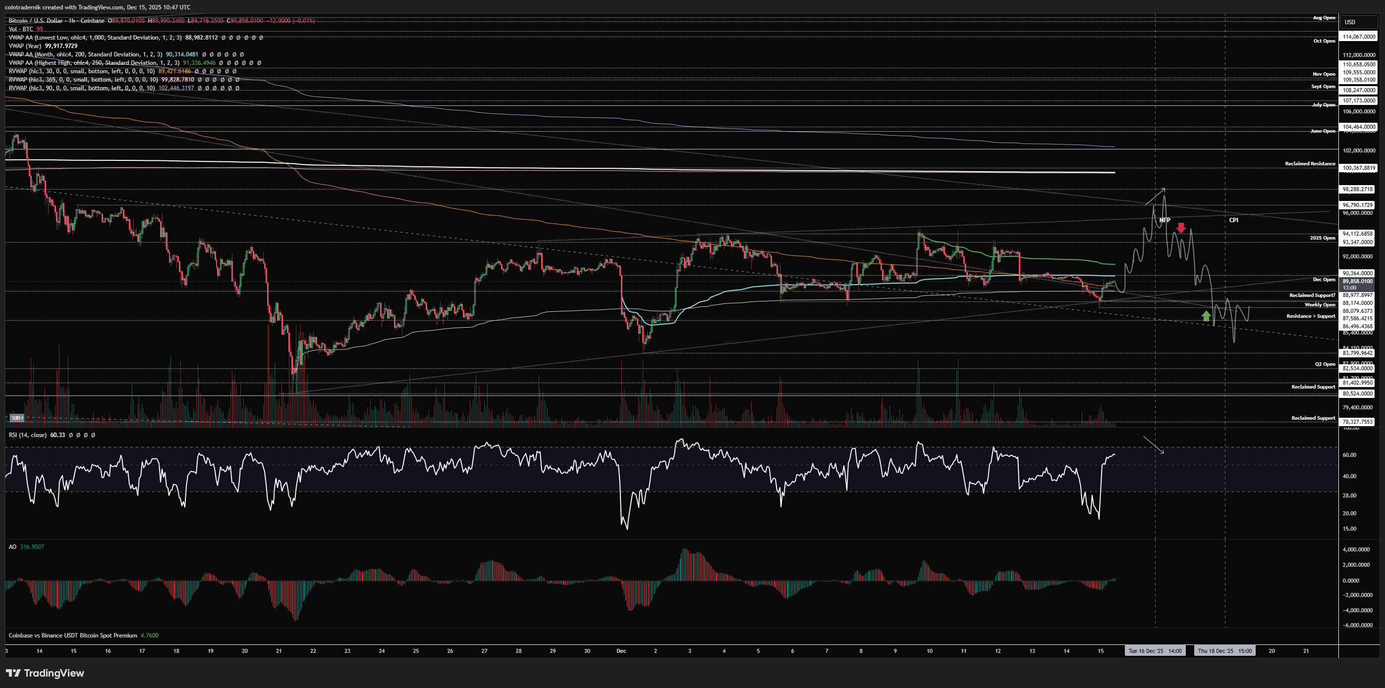Click the Vol BTC indicator legend
Viewport: 1385px width, 688px height.
tap(20, 29)
